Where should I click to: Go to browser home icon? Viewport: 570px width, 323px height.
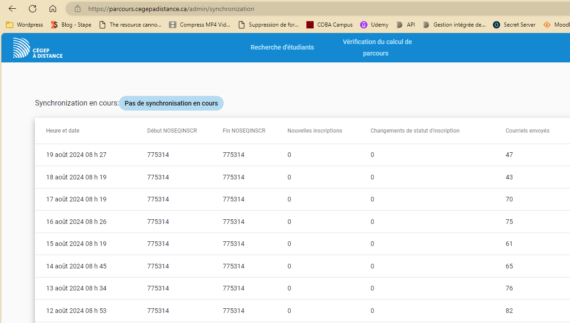53,9
